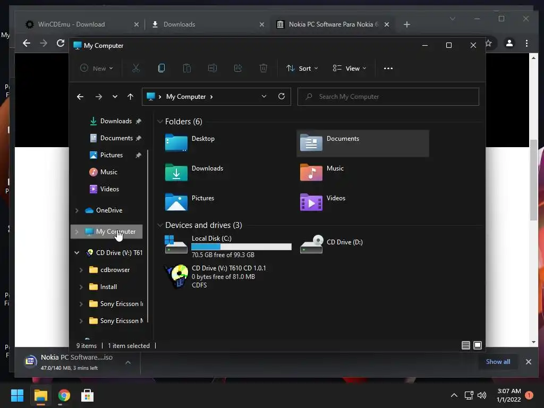Open Chrome profile avatar icon
Image resolution: width=544 pixels, height=408 pixels.
pos(509,43)
